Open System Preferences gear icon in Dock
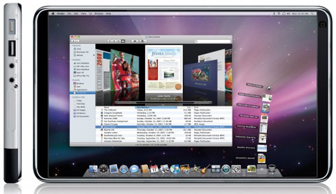This screenshot has height=194, width=336. point(236,169)
